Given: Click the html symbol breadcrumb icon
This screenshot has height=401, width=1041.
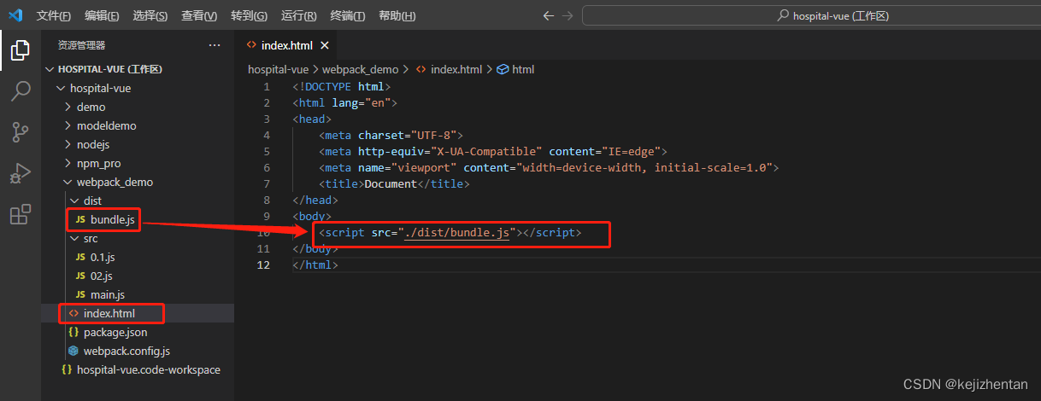Looking at the screenshot, I should pos(503,69).
